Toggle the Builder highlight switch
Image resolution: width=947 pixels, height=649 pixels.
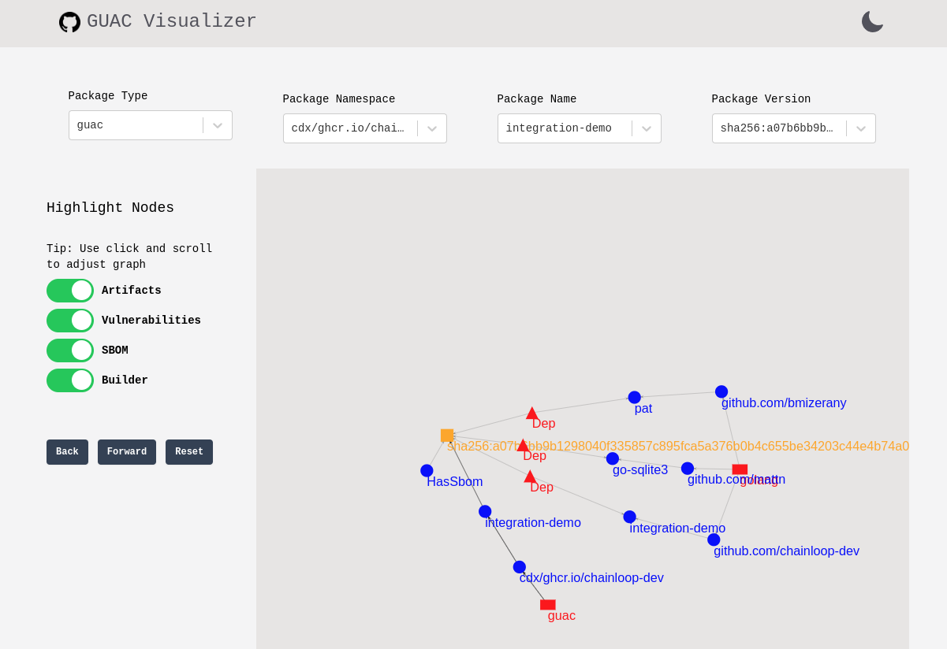pyautogui.click(x=70, y=380)
